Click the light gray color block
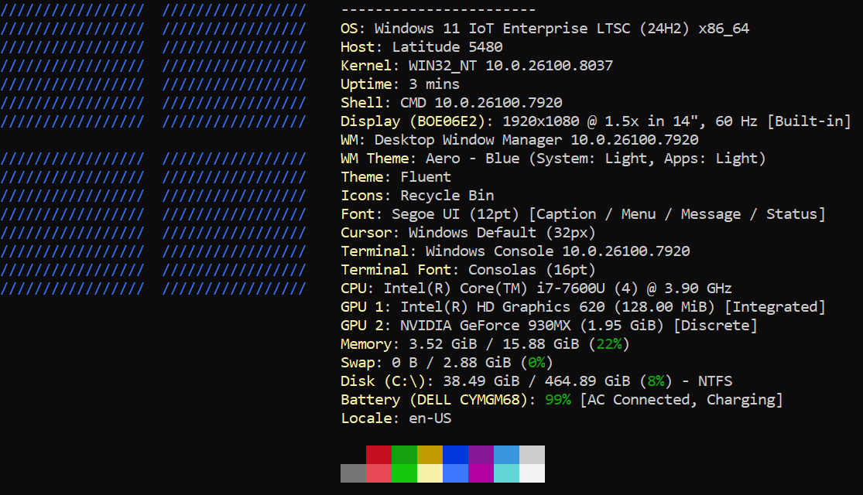The width and height of the screenshot is (863, 495). click(x=533, y=455)
